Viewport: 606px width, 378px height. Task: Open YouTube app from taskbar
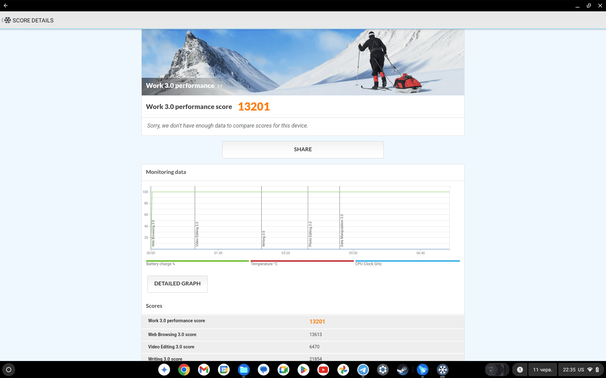pyautogui.click(x=323, y=370)
